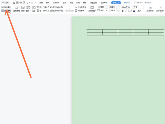Expand the Delete (删除) dropdown
The image size is (165, 124).
(x=28, y=9)
